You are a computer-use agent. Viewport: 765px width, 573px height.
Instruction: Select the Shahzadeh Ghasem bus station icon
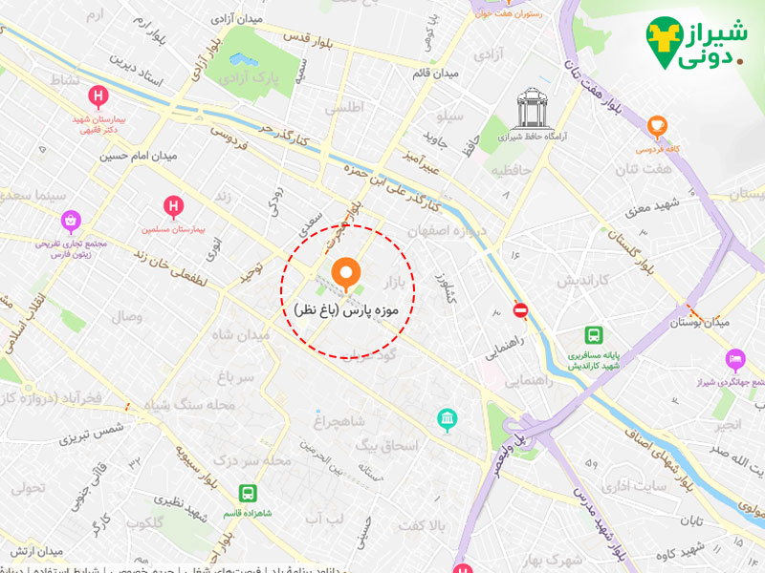248,494
